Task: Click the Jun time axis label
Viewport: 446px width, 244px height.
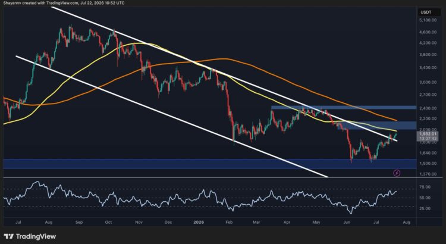Action: [347, 223]
